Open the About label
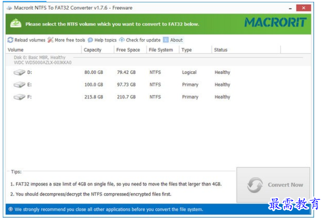Image resolution: width=324 pixels, height=218 pixels. coord(176,40)
